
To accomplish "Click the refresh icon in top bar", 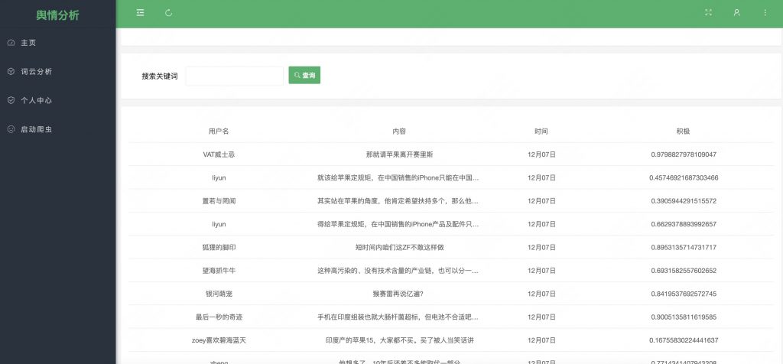I will tap(168, 13).
